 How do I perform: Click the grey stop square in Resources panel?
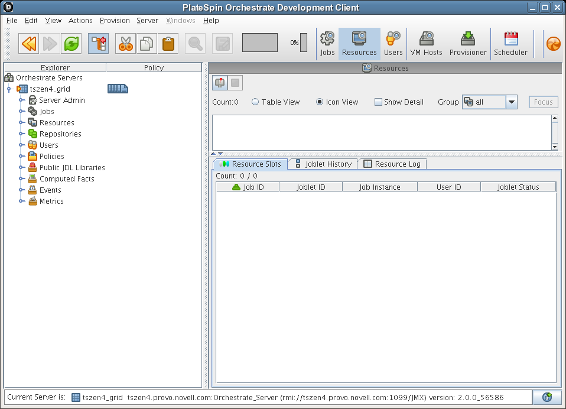pyautogui.click(x=235, y=83)
